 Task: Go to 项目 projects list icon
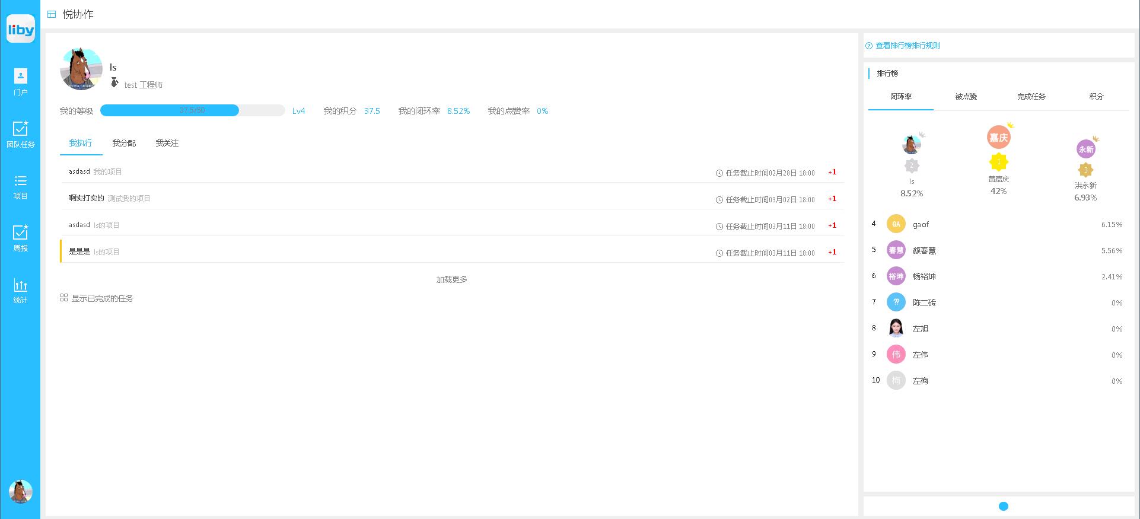click(20, 186)
